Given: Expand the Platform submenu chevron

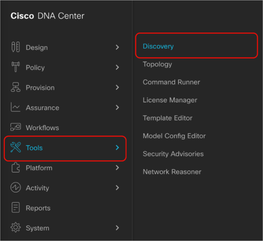Looking at the screenshot, I should [117, 168].
